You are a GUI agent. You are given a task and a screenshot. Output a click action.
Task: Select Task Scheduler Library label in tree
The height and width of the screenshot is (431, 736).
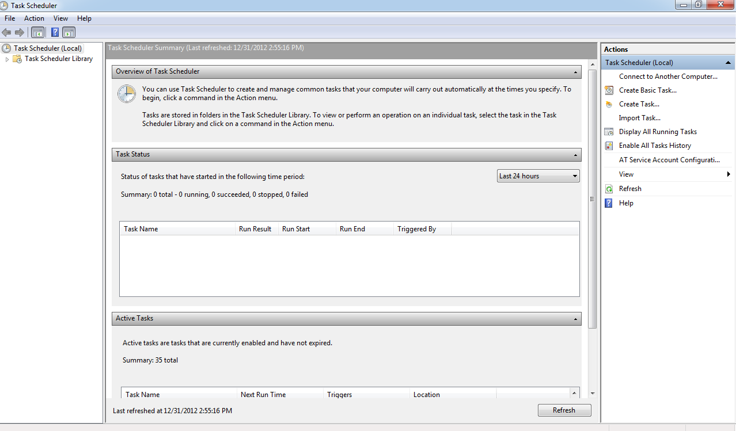click(x=59, y=59)
